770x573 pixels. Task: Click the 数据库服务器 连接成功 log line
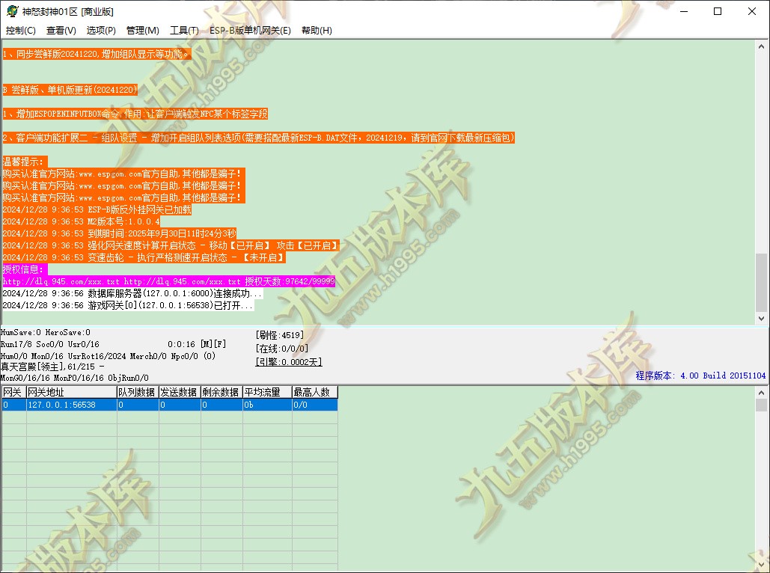132,293
